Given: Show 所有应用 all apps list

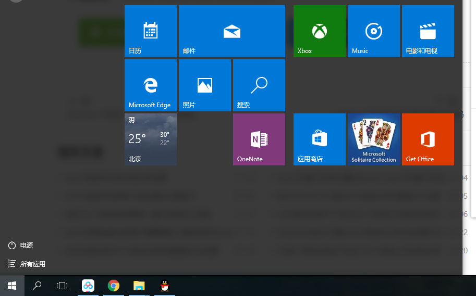Looking at the screenshot, I should coord(27,264).
